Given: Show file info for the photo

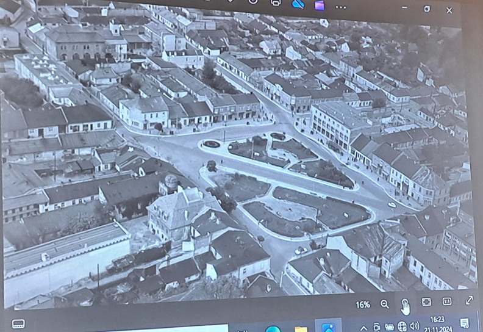Looking at the screenshot, I should (253, 2).
